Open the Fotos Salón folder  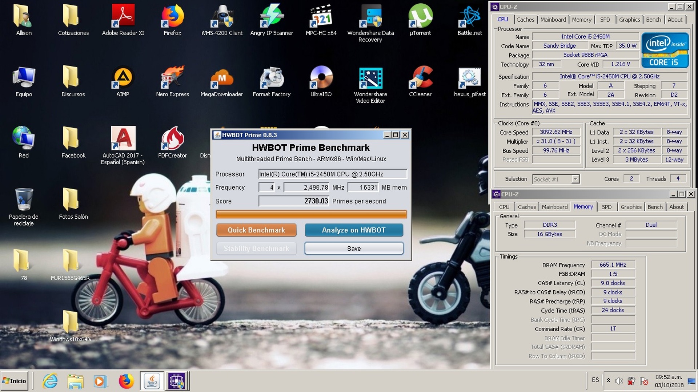[x=73, y=203]
